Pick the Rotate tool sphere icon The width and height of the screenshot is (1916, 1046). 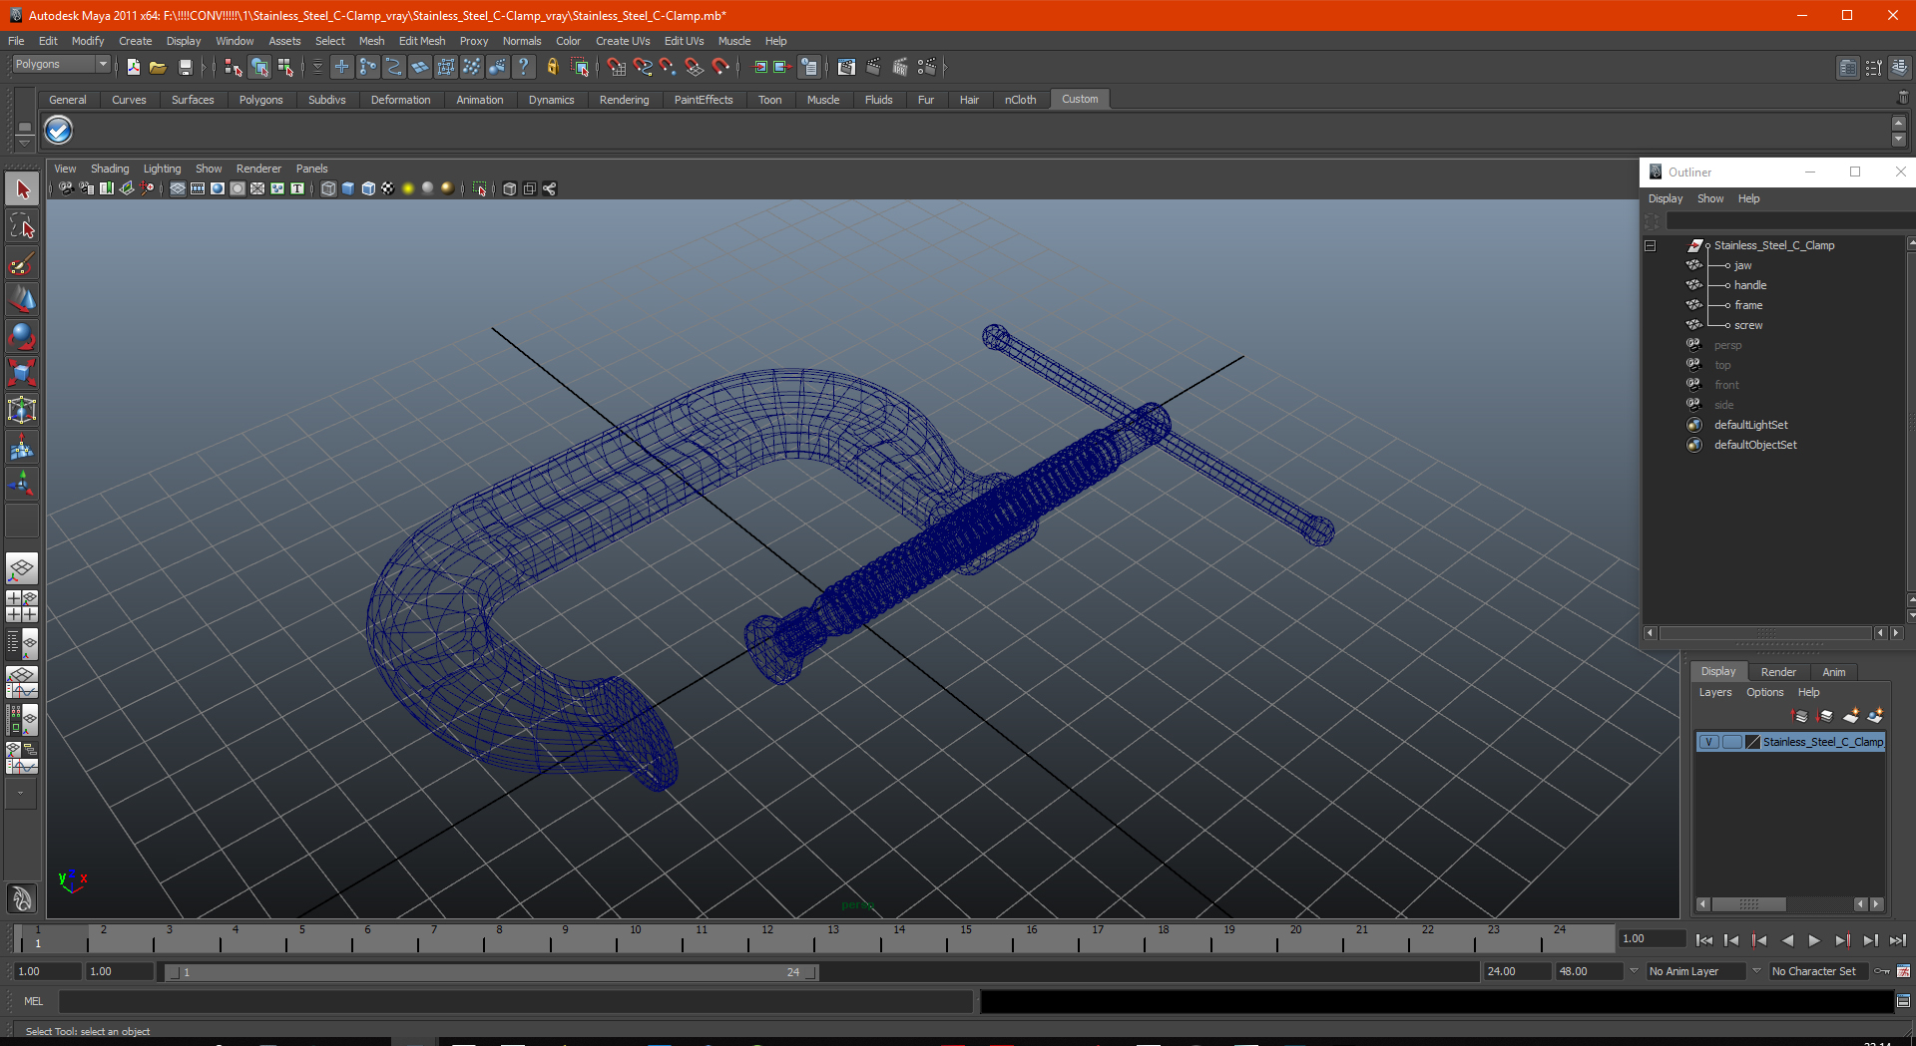[22, 337]
